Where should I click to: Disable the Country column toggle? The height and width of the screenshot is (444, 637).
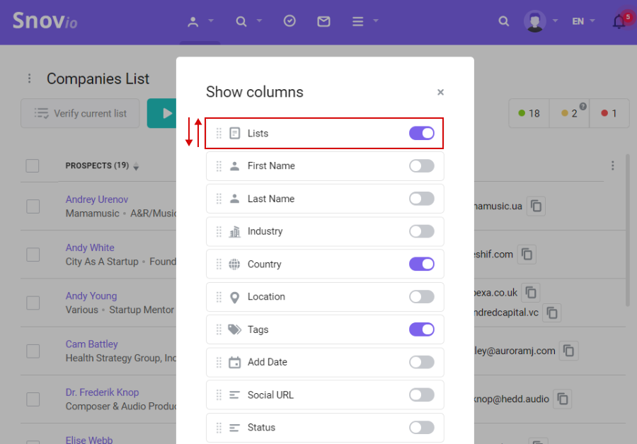tap(422, 264)
